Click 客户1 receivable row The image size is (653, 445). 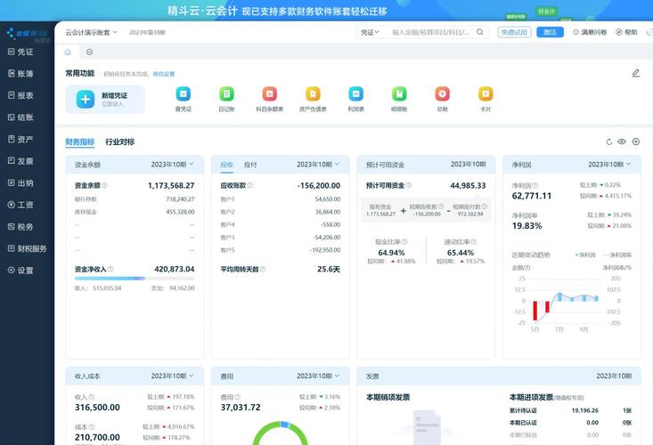[281, 199]
